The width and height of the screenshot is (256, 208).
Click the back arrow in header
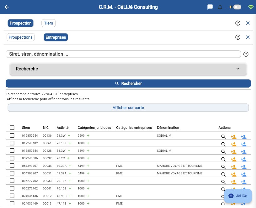pyautogui.click(x=7, y=7)
